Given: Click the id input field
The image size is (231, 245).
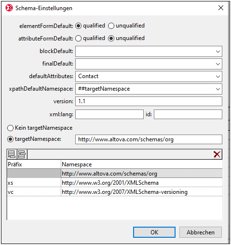Looking at the screenshot, I should [x=188, y=114].
